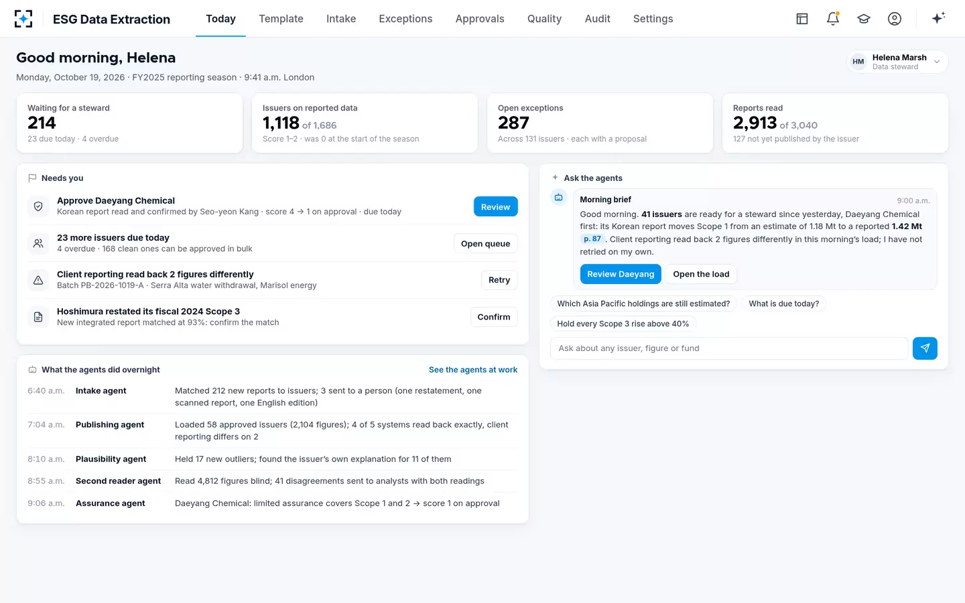
Task: Open the notifications bell
Action: point(833,19)
